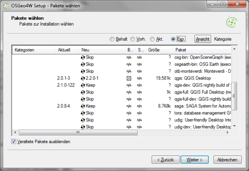Cycle the Skip icon for qgis-full package
249x171 pixels.
83,92
